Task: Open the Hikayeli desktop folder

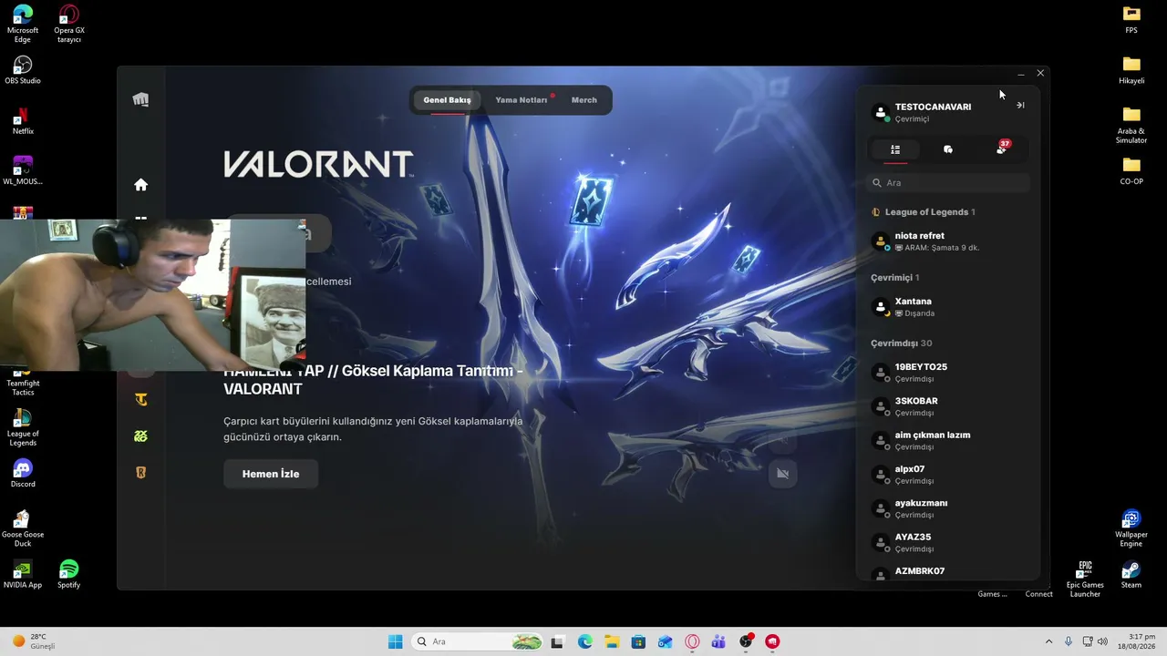Action: (1131, 70)
